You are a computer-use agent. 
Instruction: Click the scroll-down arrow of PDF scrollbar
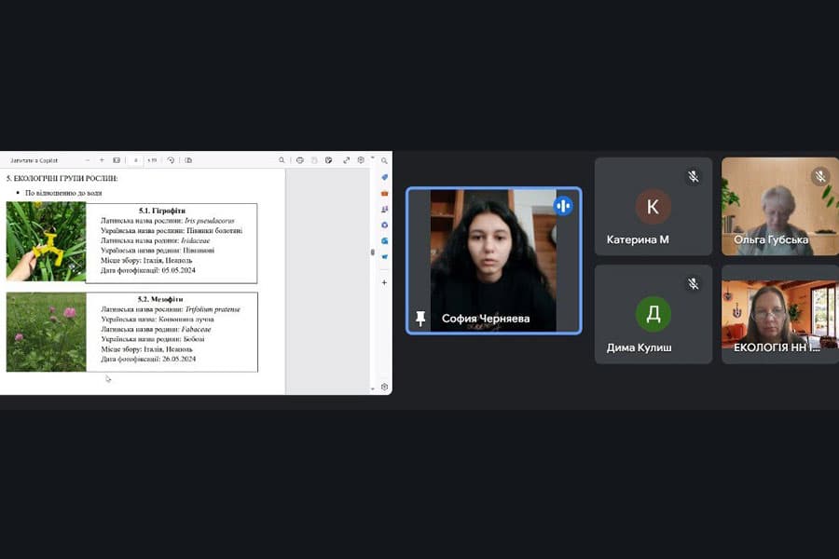click(x=372, y=389)
